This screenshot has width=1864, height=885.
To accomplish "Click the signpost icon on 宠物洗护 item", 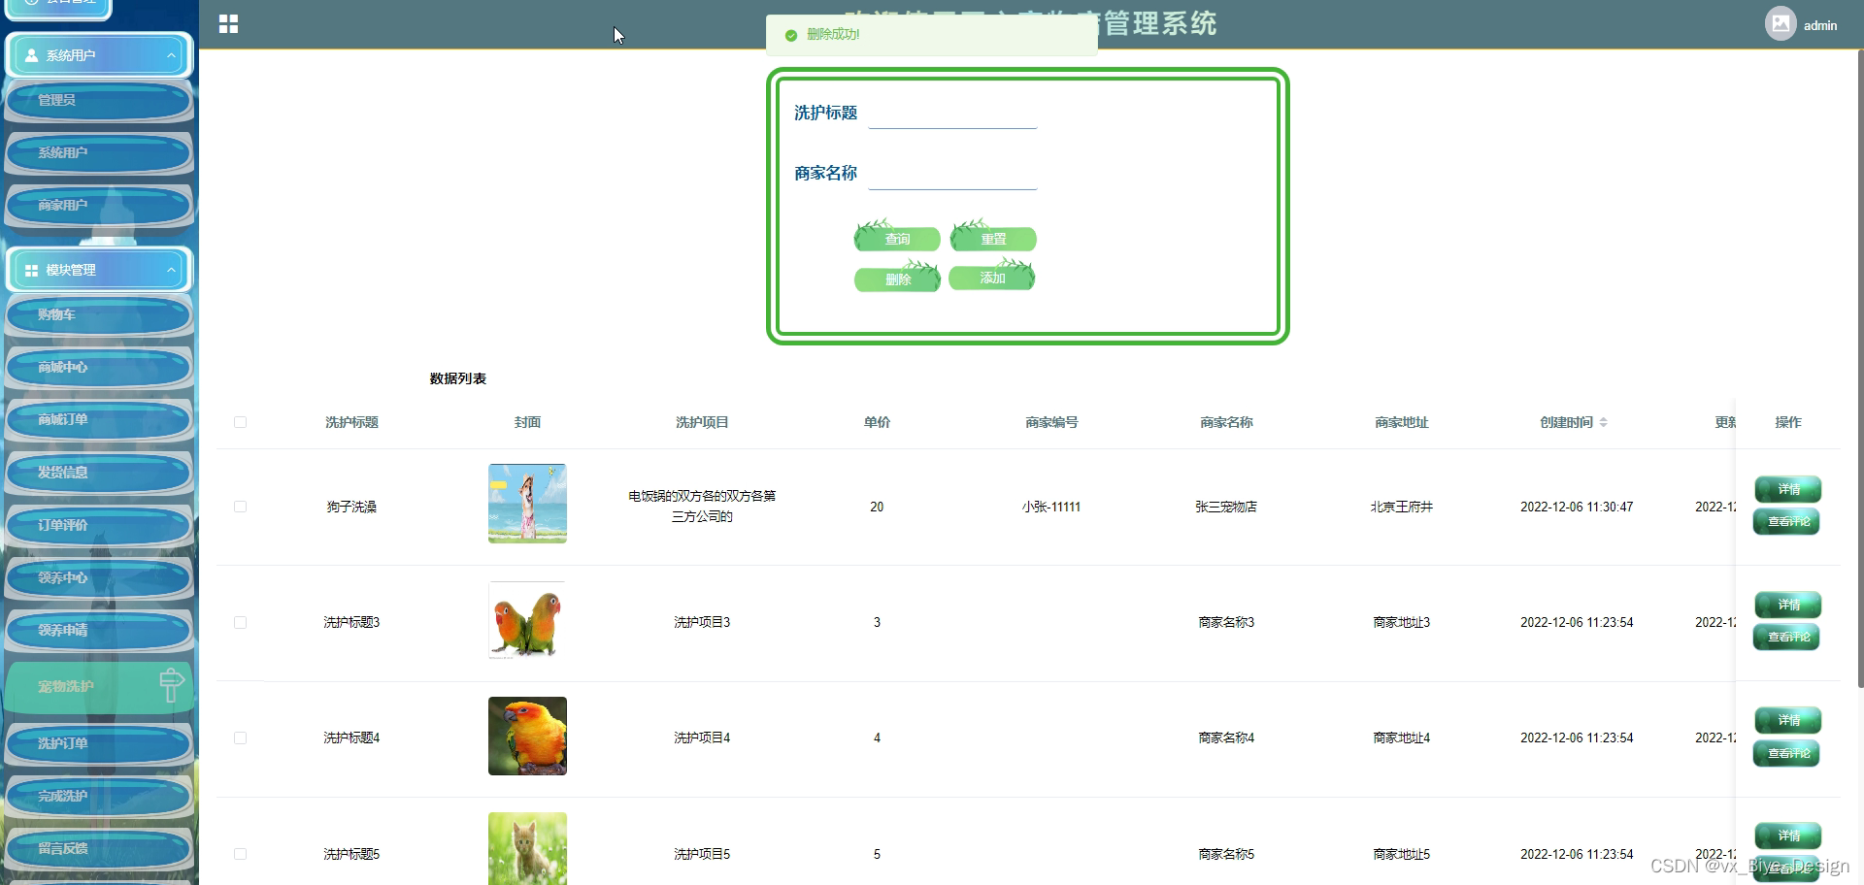I will pyautogui.click(x=171, y=685).
